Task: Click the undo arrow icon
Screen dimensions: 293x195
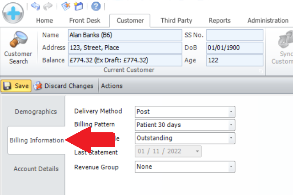Action: pyautogui.click(x=36, y=6)
